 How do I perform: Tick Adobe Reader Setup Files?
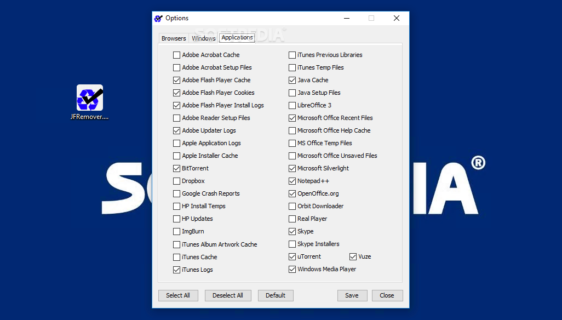177,118
